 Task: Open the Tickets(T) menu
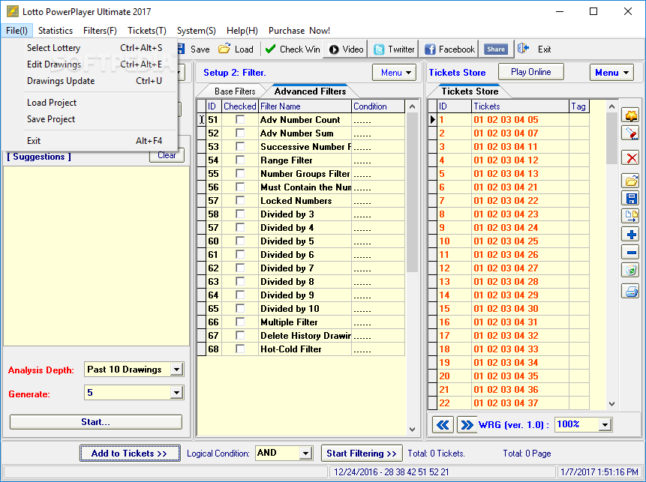(147, 31)
